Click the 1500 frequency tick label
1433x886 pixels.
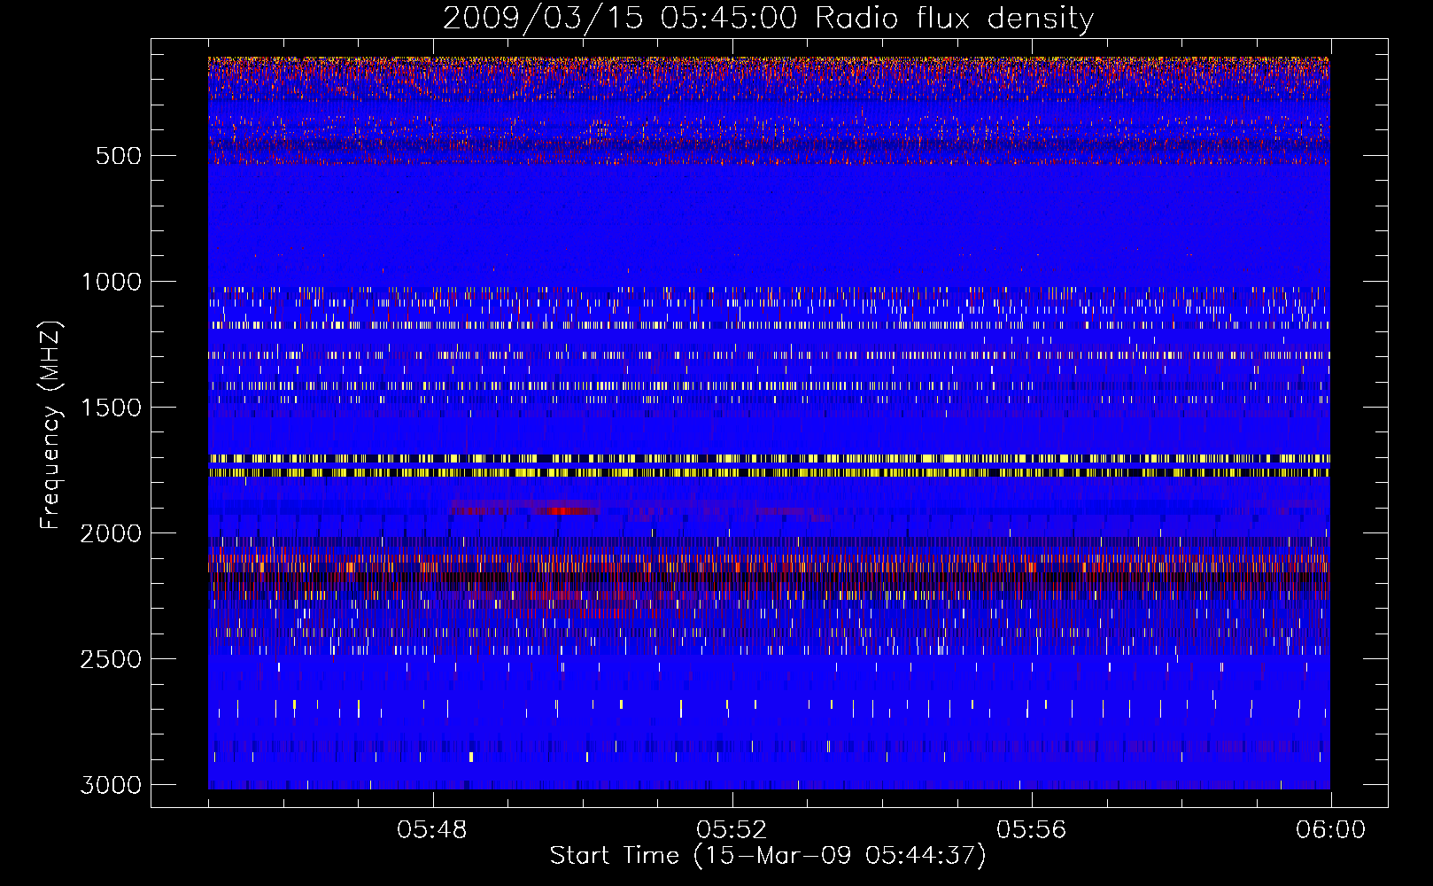coord(111,408)
